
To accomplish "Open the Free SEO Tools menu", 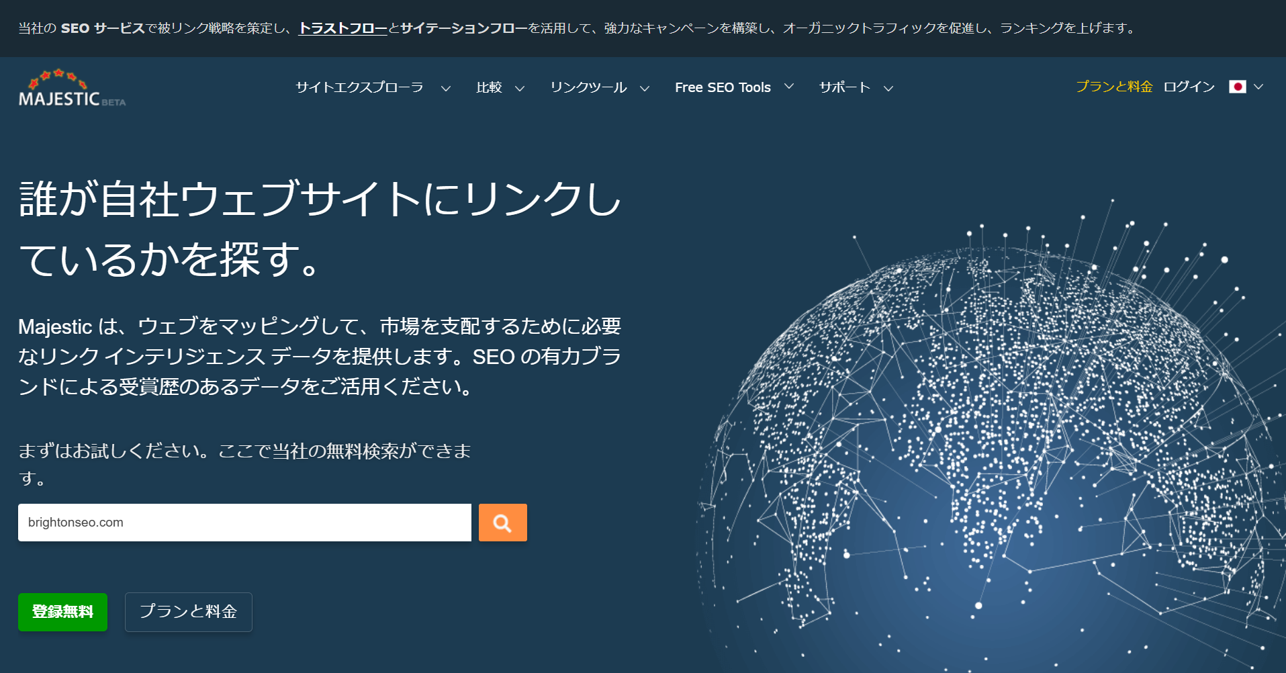I will (x=723, y=87).
